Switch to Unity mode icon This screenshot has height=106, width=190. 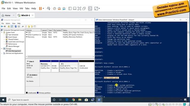click(84, 9)
